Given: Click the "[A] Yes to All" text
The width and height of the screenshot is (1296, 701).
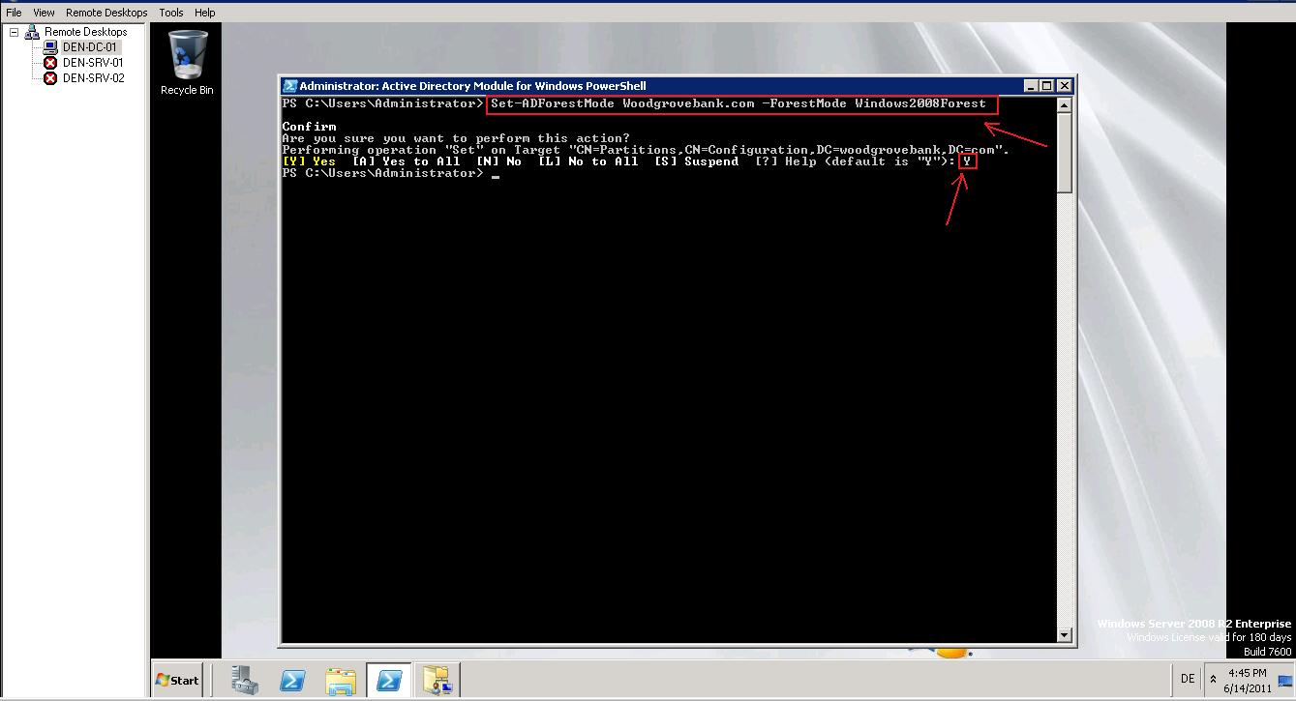Looking at the screenshot, I should 407,161.
